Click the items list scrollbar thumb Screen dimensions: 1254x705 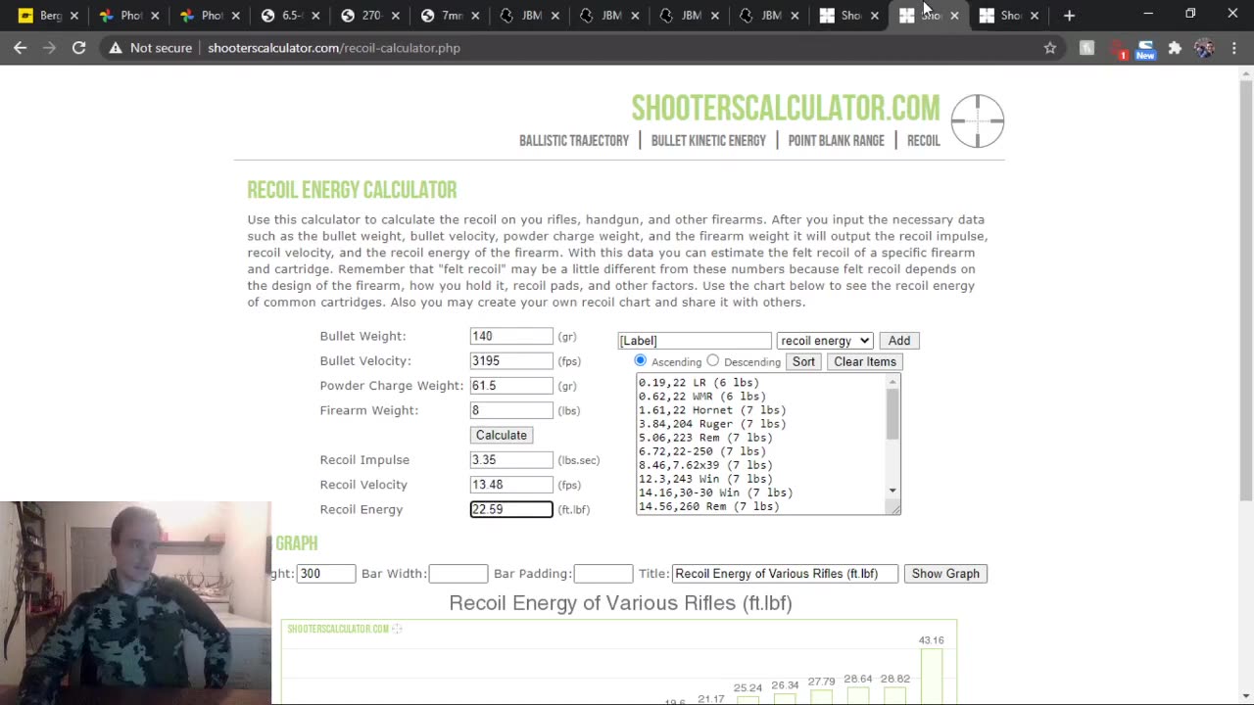(x=892, y=412)
